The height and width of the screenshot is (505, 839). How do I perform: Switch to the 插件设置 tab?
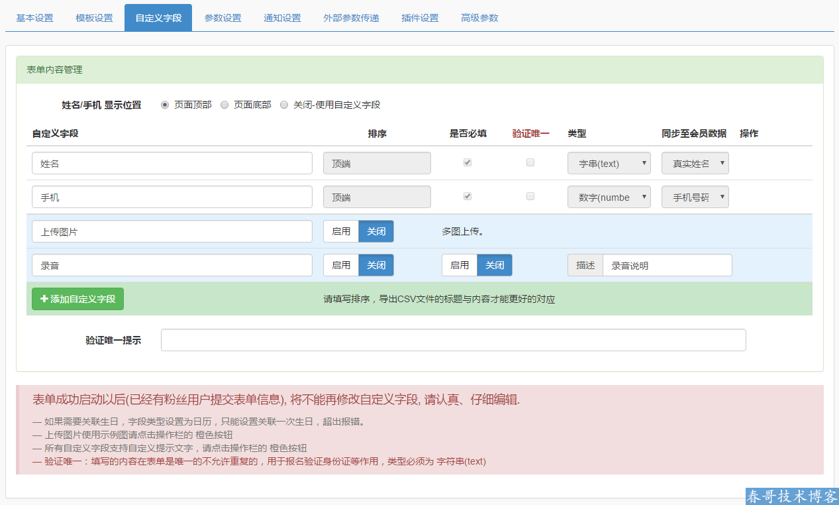(420, 18)
